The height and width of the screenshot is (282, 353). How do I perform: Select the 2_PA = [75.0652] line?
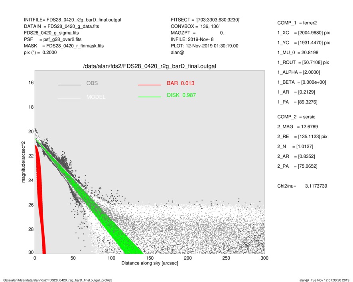(297, 166)
